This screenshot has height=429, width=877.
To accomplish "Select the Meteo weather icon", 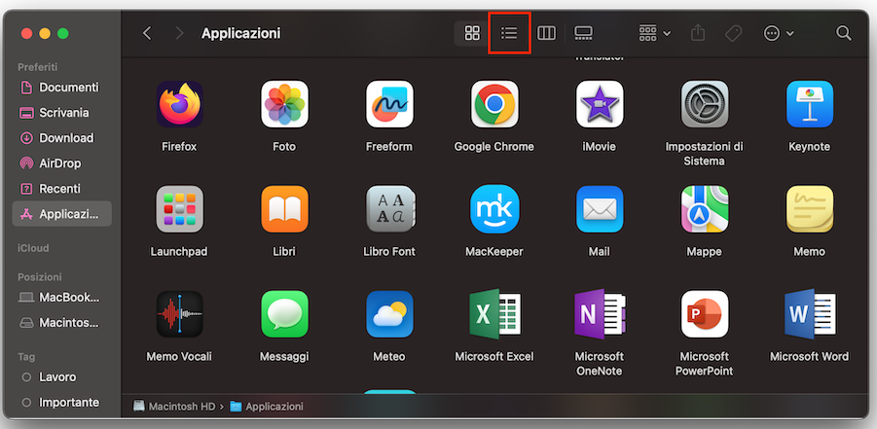I will point(389,314).
